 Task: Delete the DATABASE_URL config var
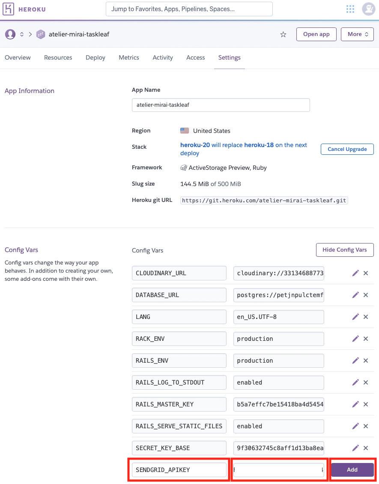(x=366, y=295)
